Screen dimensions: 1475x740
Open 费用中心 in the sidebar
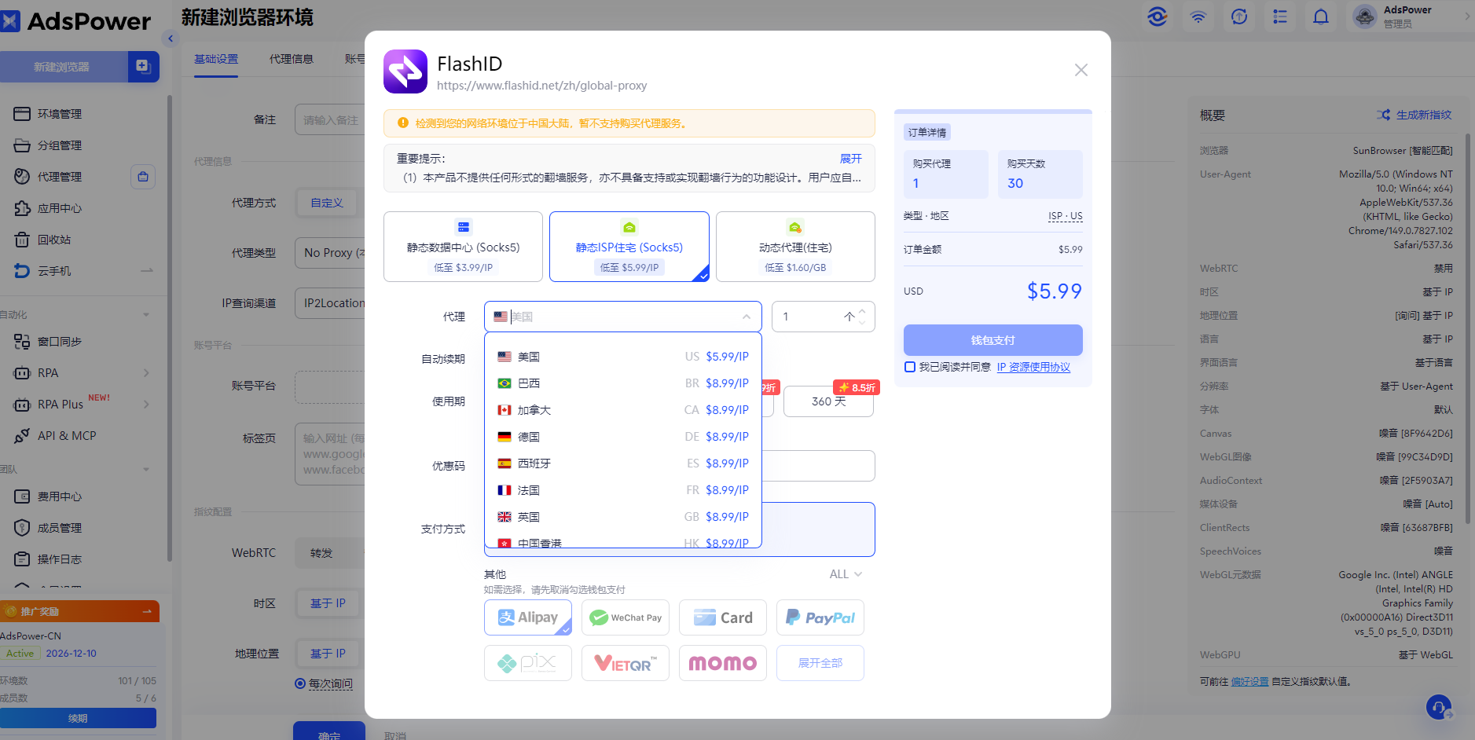pyautogui.click(x=59, y=496)
